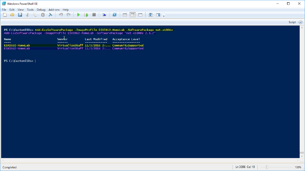Click yellow "ESXI6U2-HomeLab" profile name text
Image resolution: width=305 pixels, height=171 pixels.
(x=17, y=45)
